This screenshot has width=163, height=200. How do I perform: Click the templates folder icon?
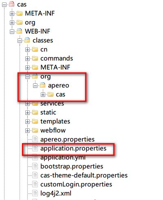(35, 121)
